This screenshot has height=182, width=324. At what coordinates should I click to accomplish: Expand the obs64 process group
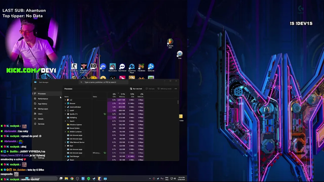(65, 110)
